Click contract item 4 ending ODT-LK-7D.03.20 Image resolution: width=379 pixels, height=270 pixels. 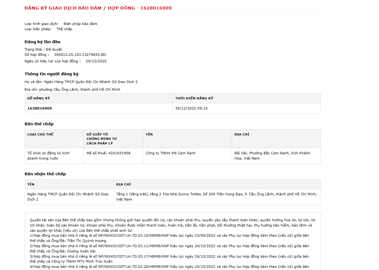(169, 267)
